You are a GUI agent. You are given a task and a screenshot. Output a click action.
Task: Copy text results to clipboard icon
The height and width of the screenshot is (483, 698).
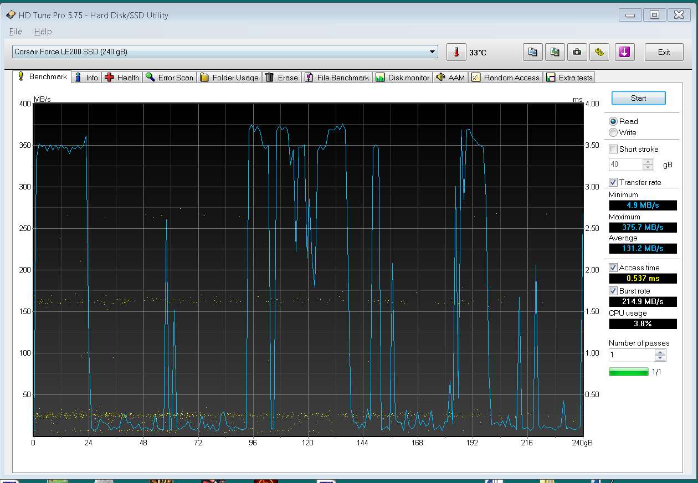tap(532, 52)
